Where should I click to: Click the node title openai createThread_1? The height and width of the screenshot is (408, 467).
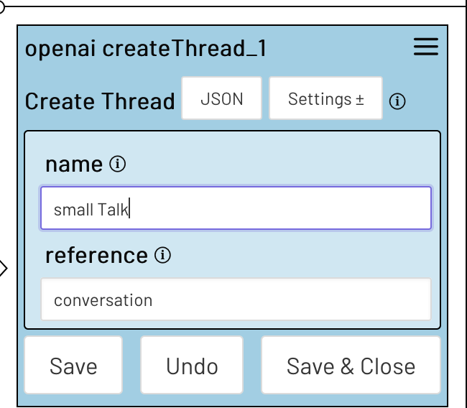pos(146,49)
